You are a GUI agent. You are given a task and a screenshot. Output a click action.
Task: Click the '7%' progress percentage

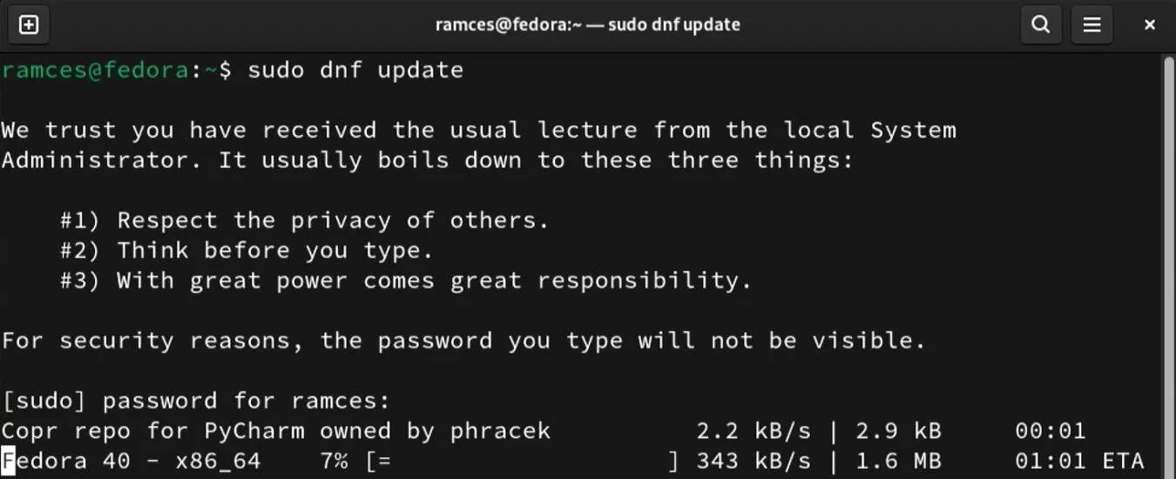pyautogui.click(x=334, y=460)
